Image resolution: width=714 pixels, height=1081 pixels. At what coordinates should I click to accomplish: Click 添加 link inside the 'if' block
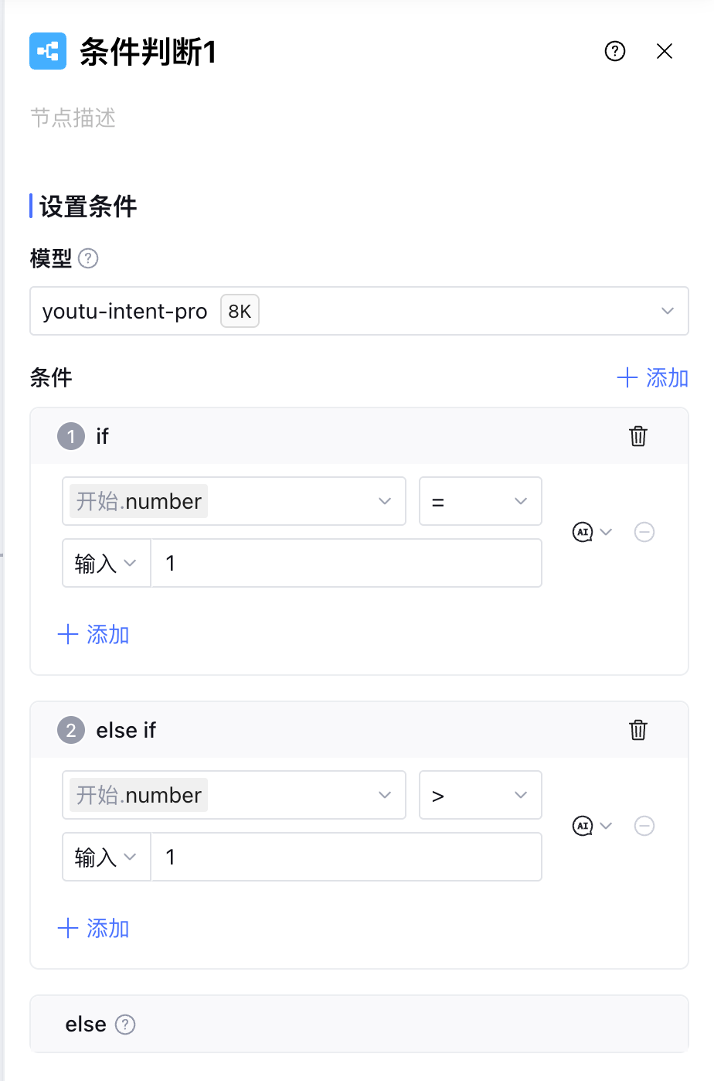(x=93, y=635)
